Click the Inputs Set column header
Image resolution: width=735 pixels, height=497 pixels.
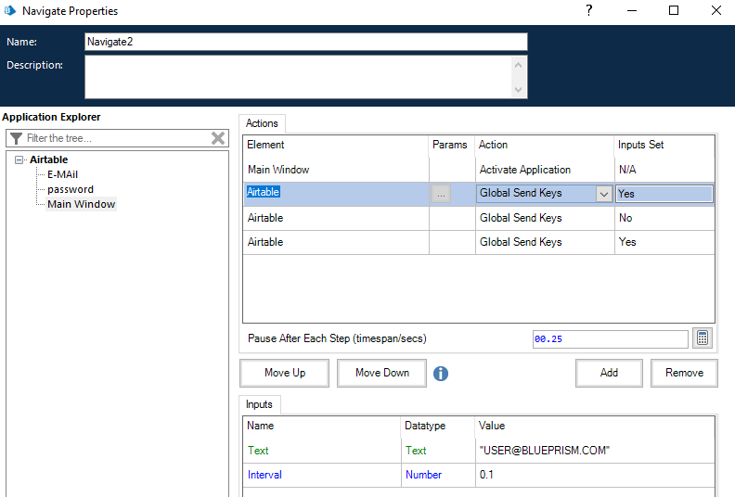tap(664, 145)
